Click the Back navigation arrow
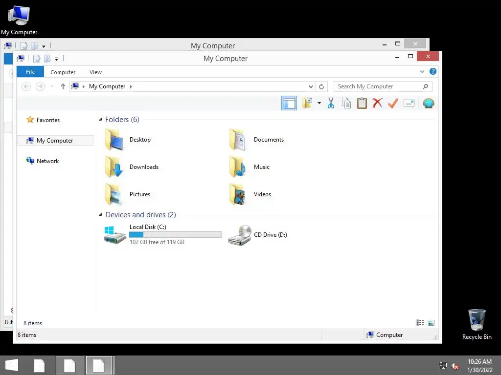Screen dimensions: 501x375 tap(26, 86)
